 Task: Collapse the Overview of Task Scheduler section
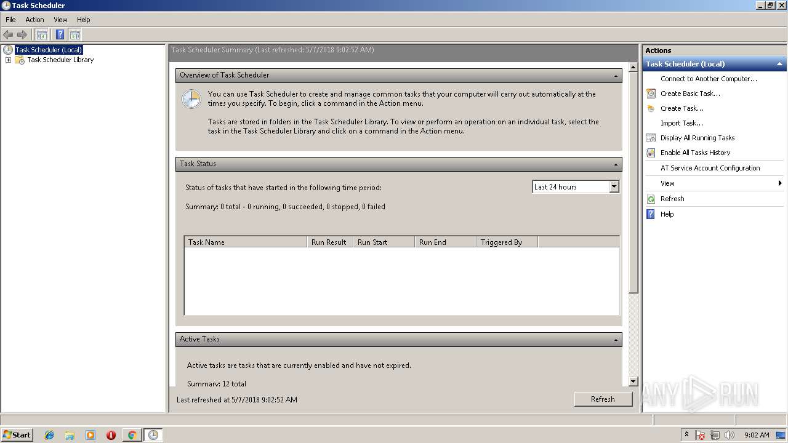pyautogui.click(x=616, y=76)
